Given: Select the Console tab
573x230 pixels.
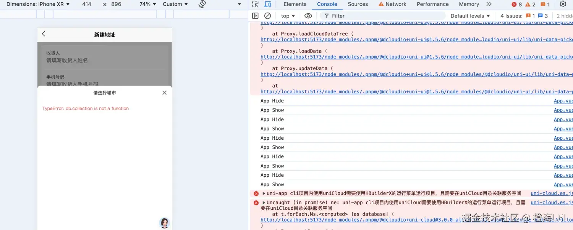Looking at the screenshot, I should [327, 4].
